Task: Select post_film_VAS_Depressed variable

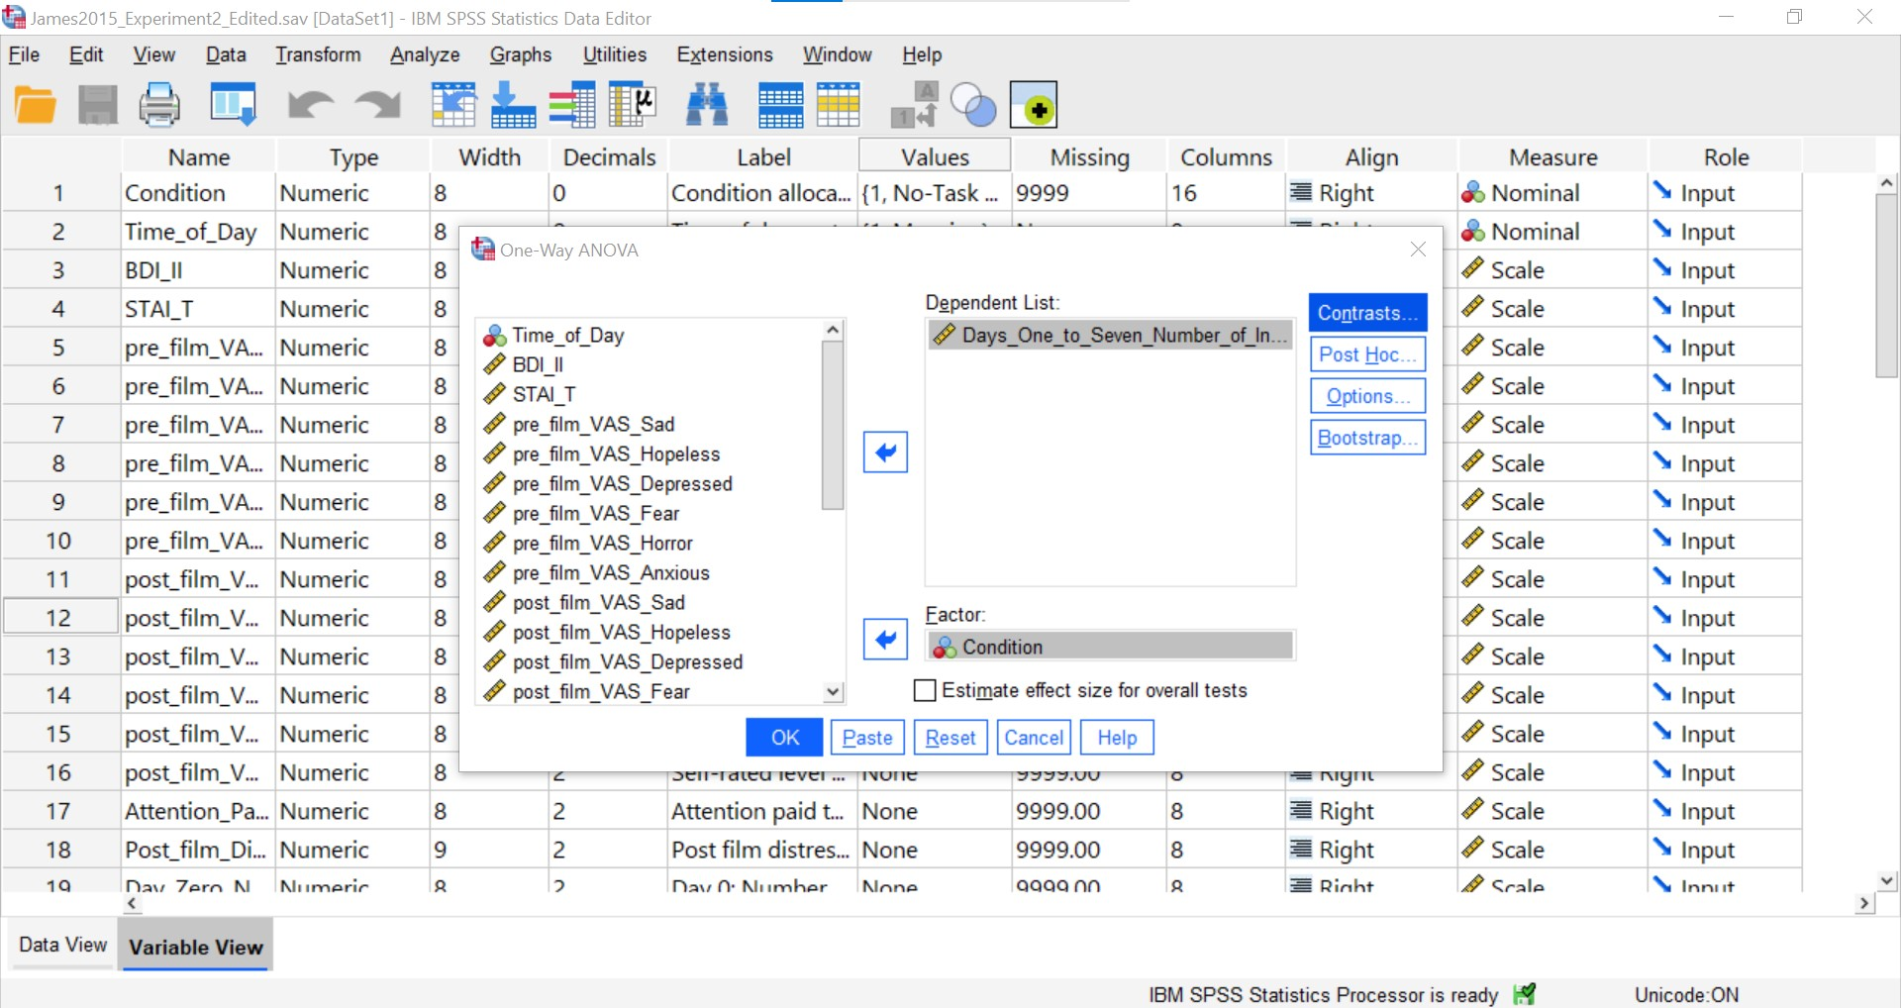Action: tap(626, 662)
